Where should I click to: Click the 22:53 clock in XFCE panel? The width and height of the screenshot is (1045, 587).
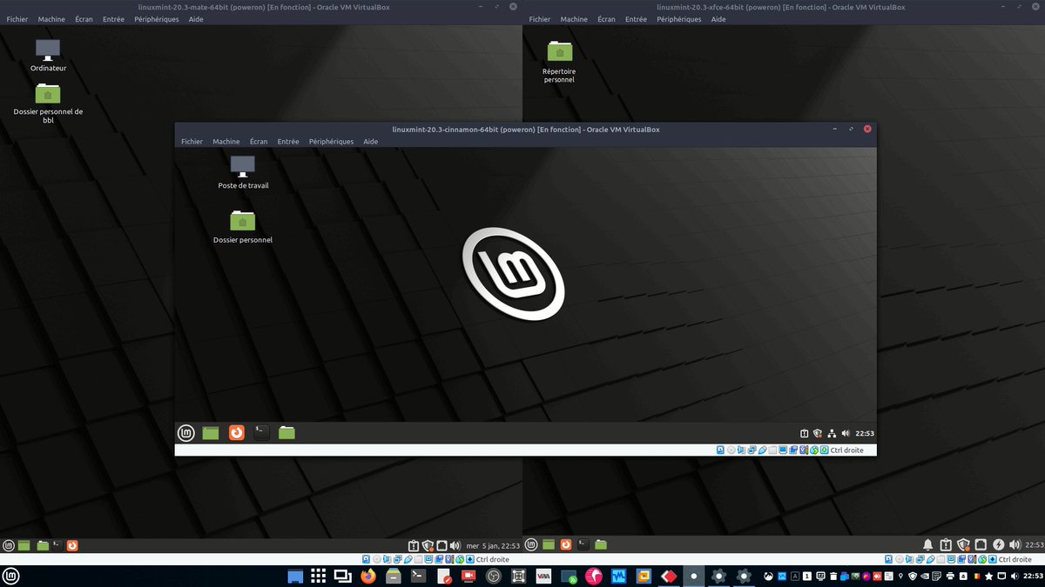tap(1035, 546)
